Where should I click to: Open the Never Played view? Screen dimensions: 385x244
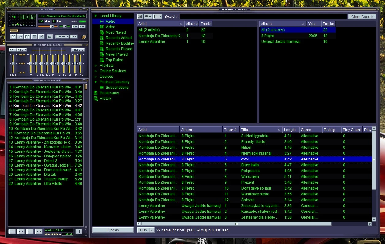pyautogui.click(x=116, y=54)
